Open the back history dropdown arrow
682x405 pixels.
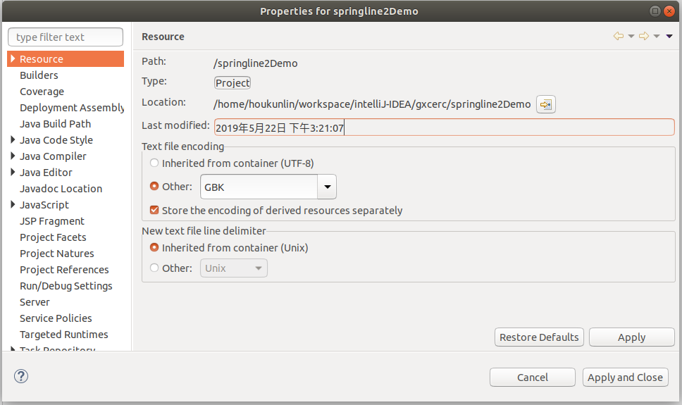tap(631, 36)
